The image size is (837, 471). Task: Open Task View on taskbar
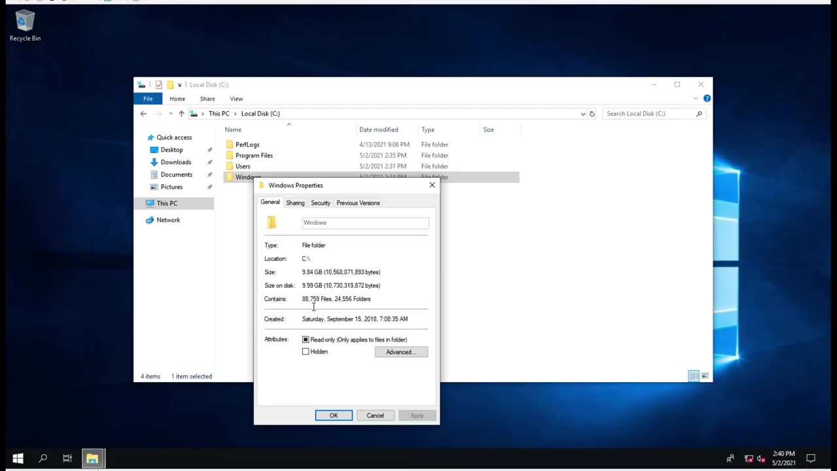[x=67, y=459]
